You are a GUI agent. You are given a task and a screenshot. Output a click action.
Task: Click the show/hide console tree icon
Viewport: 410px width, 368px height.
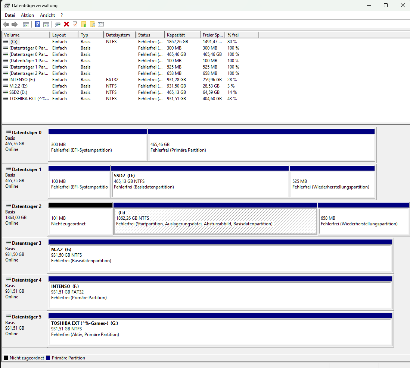pyautogui.click(x=26, y=24)
